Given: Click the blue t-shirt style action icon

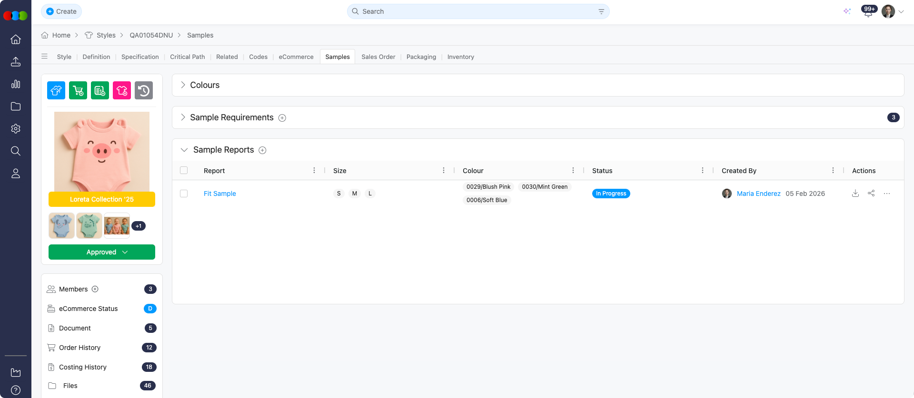Looking at the screenshot, I should coord(56,90).
